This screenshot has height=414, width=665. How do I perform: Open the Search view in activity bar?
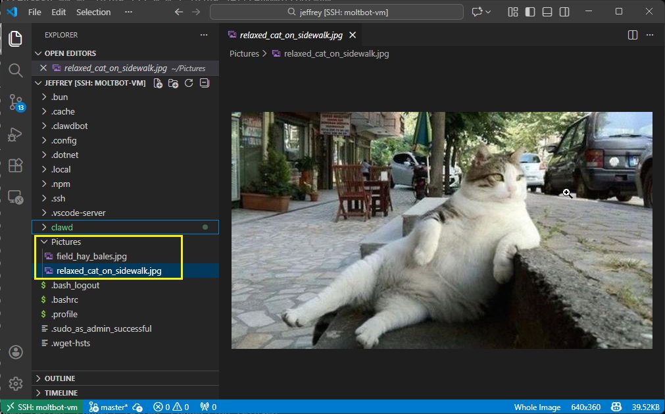coord(16,70)
